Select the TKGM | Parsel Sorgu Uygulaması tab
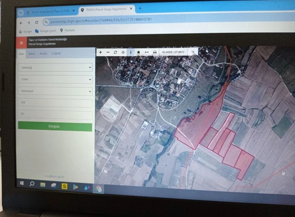295x217 pixels. [104, 10]
